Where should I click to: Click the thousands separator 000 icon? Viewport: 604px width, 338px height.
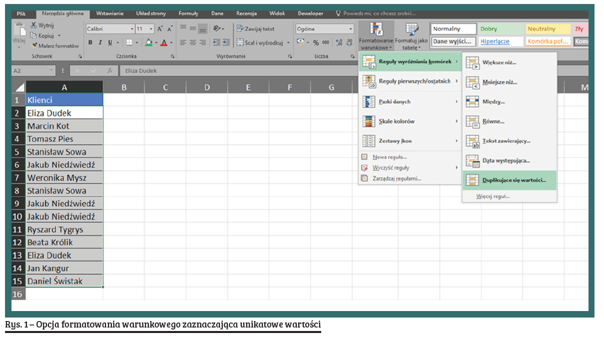point(325,43)
